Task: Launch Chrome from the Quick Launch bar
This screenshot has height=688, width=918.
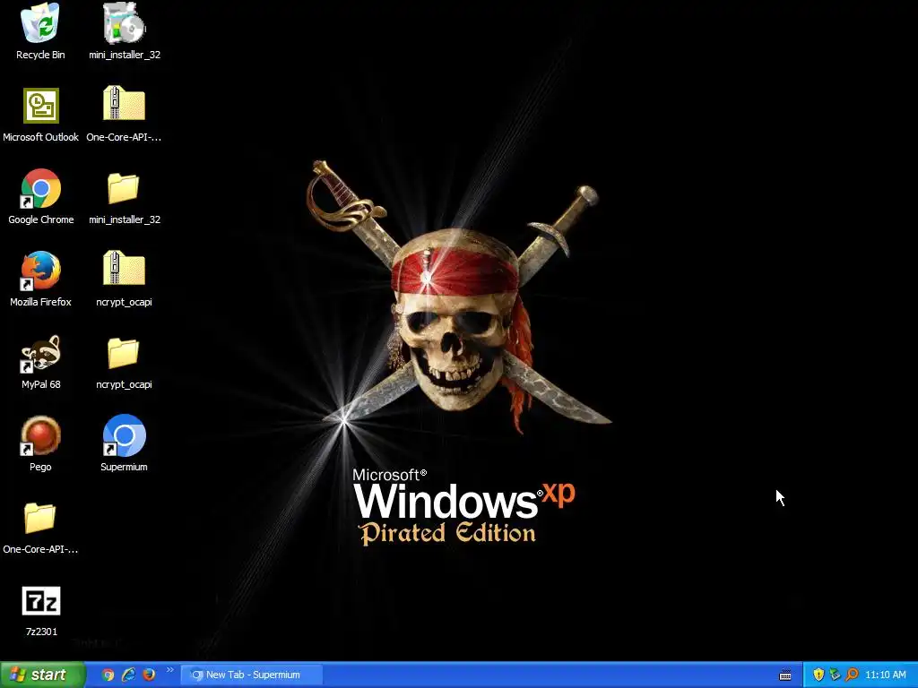Action: (x=108, y=675)
